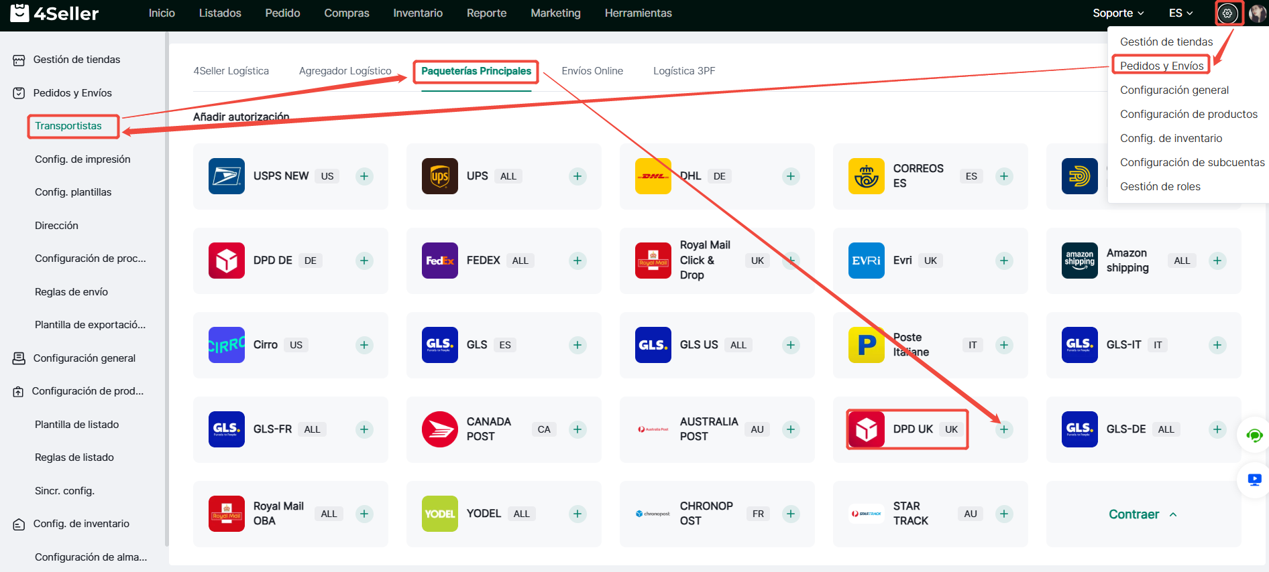Viewport: 1269px width, 572px height.
Task: Choose Configuración de subcuentas menu entry
Action: pos(1192,162)
